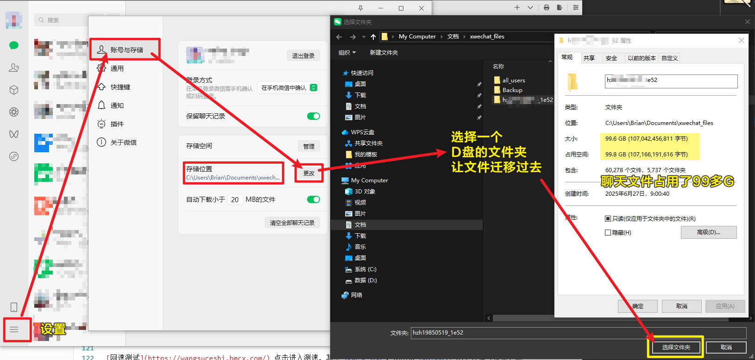The width and height of the screenshot is (755, 360).
Task: Switch to 自定义 tab in properties
Action: [669, 58]
